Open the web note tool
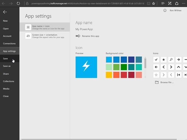 click(170, 4)
